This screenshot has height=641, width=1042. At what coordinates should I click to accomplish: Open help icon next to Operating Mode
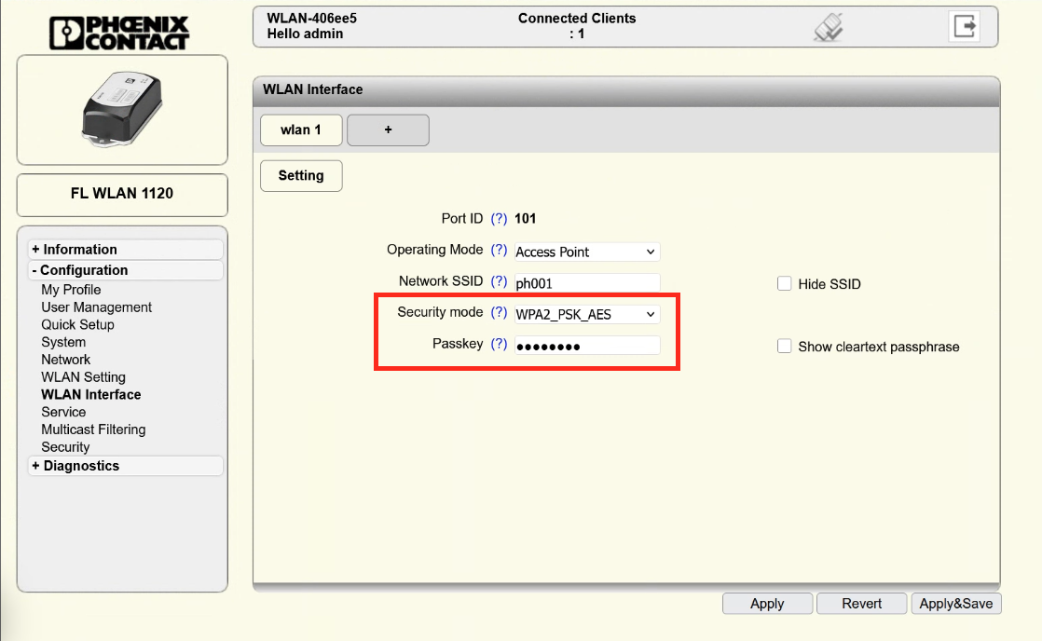pyautogui.click(x=499, y=251)
